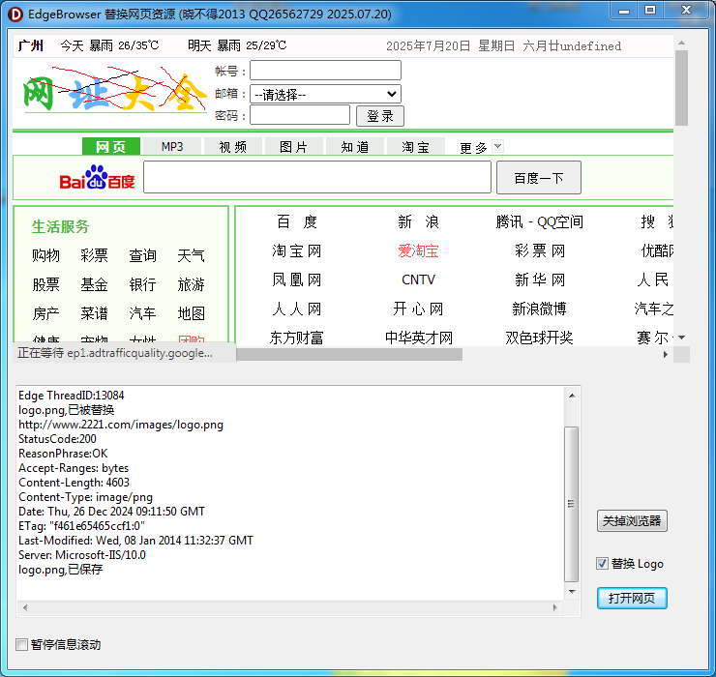Click the 房产 life service link
This screenshot has height=677, width=716.
(x=45, y=313)
